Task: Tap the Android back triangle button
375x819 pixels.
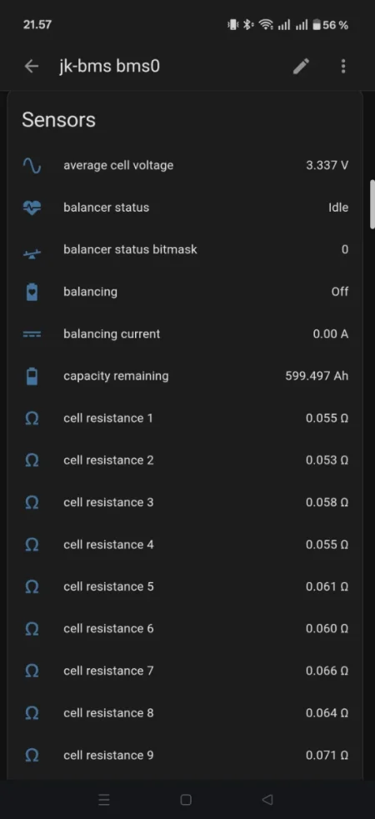Action: [267, 800]
